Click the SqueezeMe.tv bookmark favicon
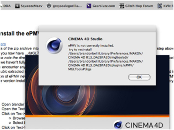This screenshot has height=130, width=174. click(17, 6)
